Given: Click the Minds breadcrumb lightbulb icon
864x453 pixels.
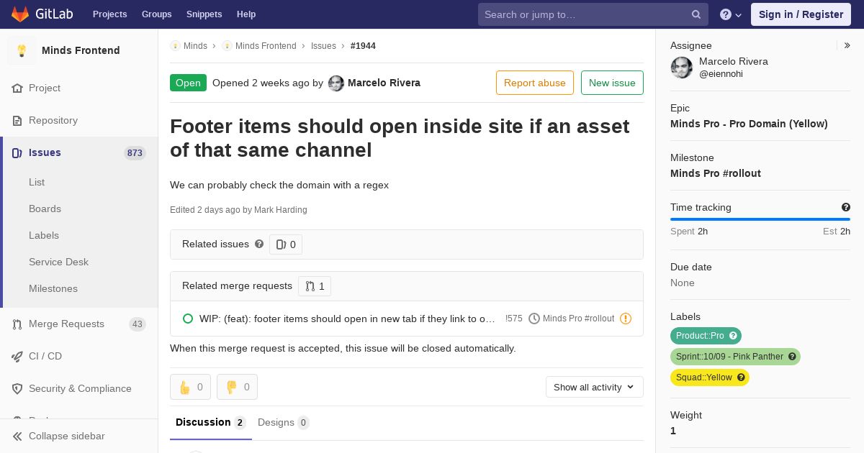Looking at the screenshot, I should click(175, 45).
